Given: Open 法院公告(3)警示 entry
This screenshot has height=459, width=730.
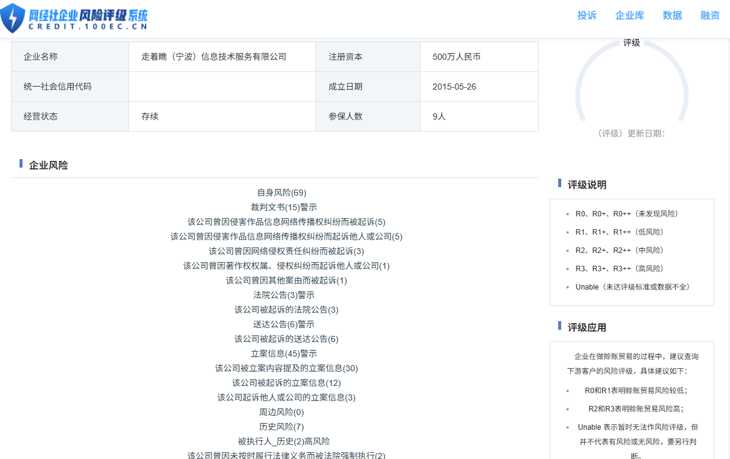Looking at the screenshot, I should (283, 295).
